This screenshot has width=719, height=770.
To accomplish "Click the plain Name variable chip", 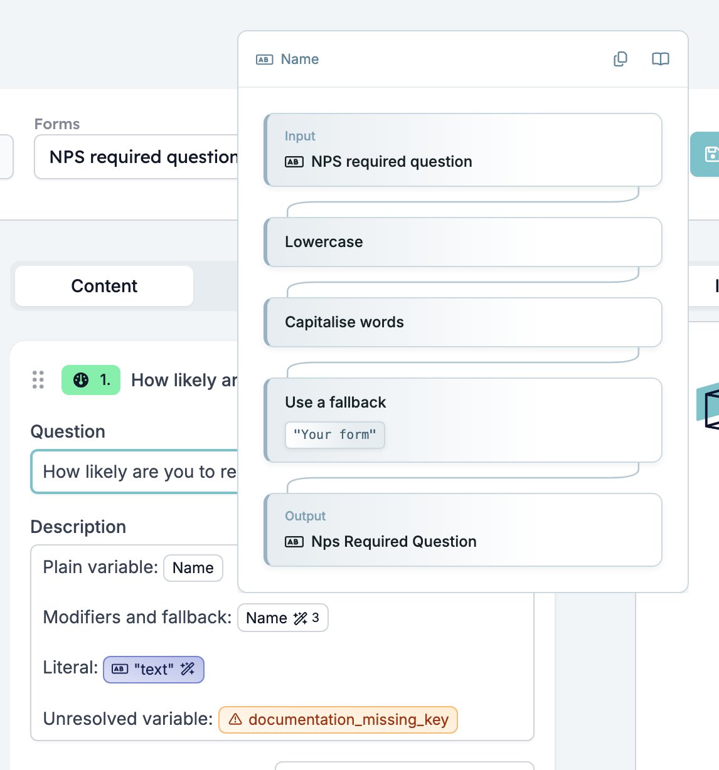I will tap(193, 568).
